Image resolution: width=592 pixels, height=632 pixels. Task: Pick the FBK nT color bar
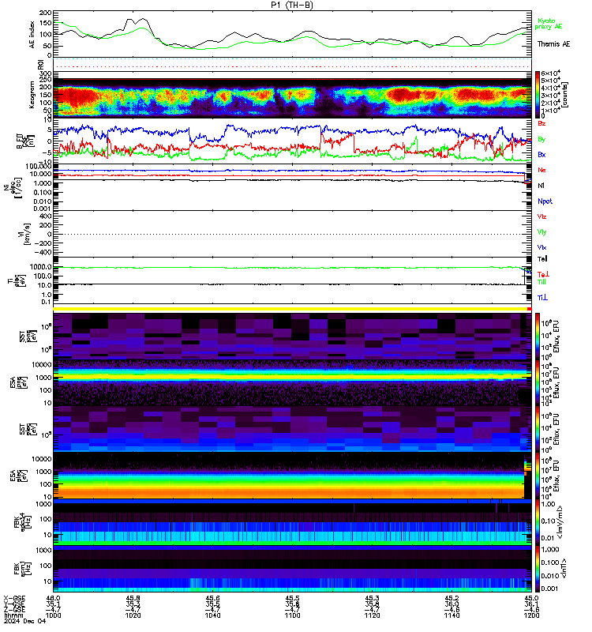pos(538,568)
